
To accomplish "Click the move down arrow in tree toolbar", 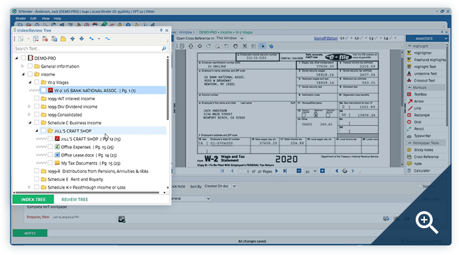I will tap(82, 39).
